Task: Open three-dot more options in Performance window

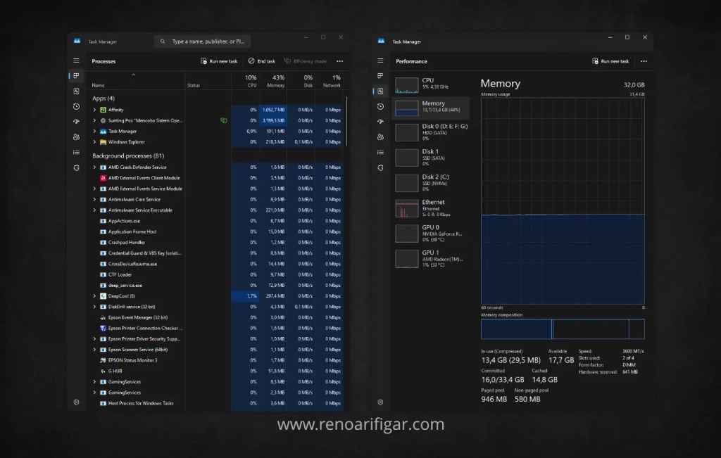Action: point(644,61)
